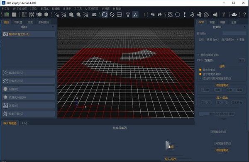249x162 pixels.
Task: Collapse the project panel header dot
Action: click(53, 27)
